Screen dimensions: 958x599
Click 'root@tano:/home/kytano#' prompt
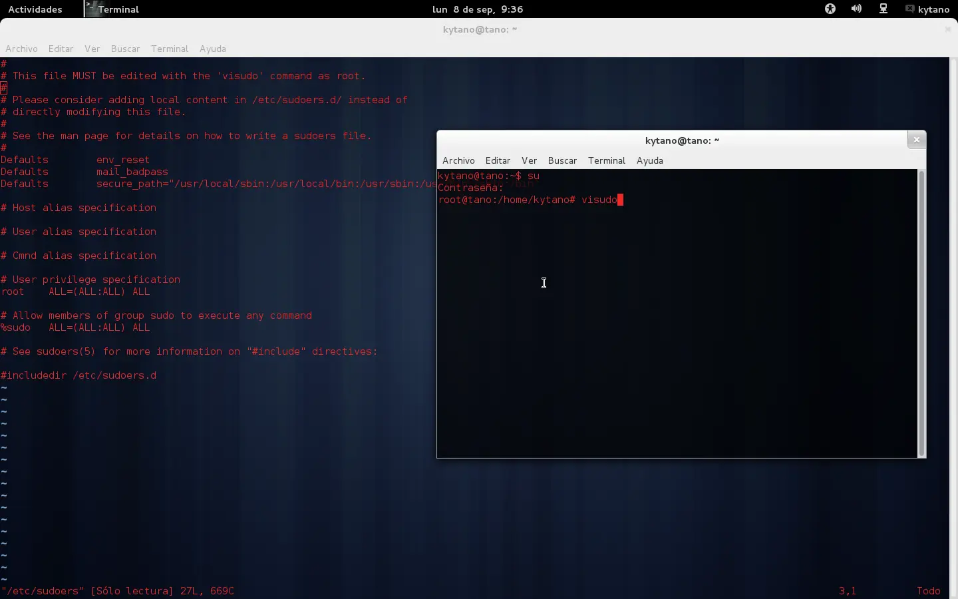(506, 200)
